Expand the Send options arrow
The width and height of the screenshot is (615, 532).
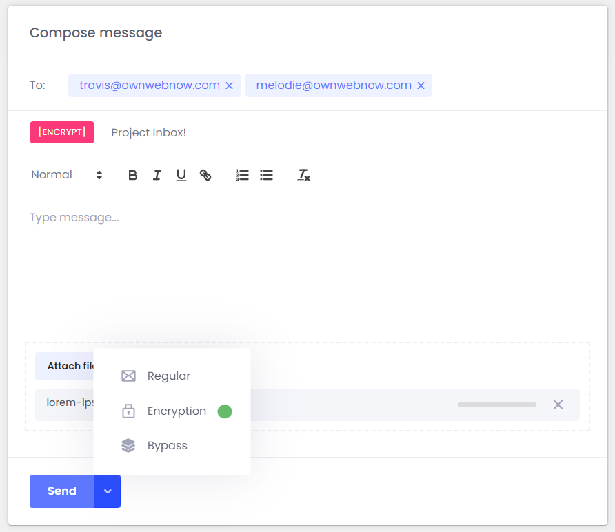[107, 491]
